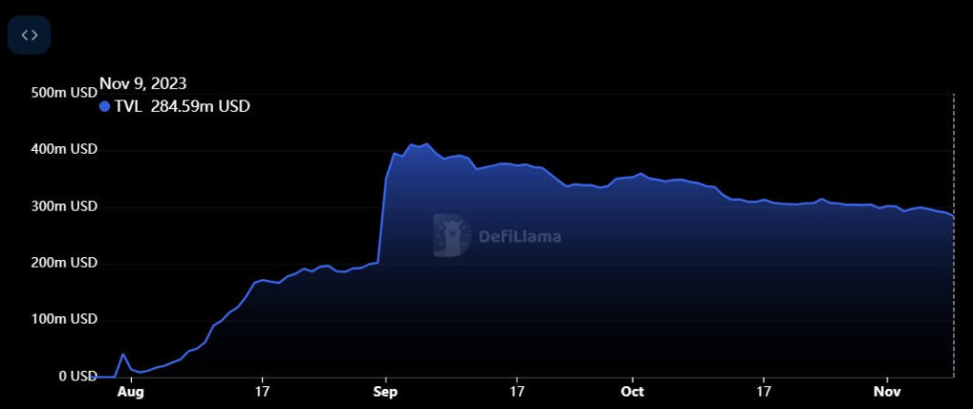Click the 500m USD y-axis label
973x409 pixels.
click(x=65, y=93)
